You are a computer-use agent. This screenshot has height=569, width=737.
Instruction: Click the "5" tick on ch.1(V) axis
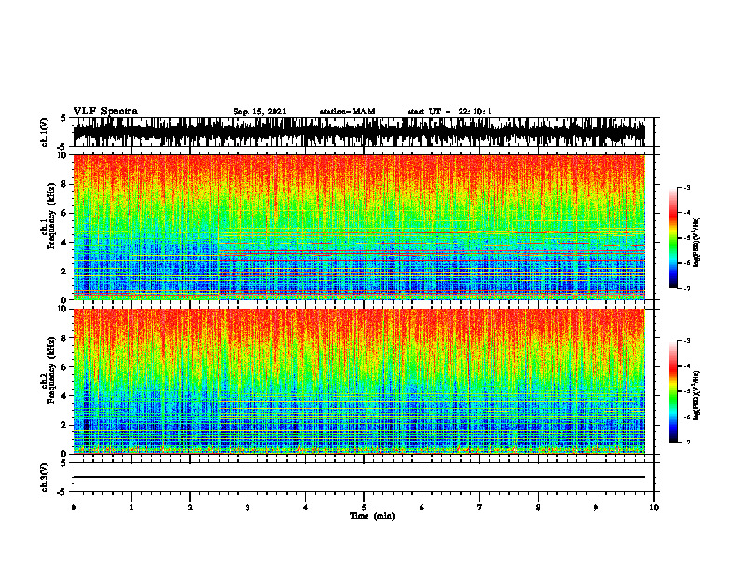pos(65,119)
